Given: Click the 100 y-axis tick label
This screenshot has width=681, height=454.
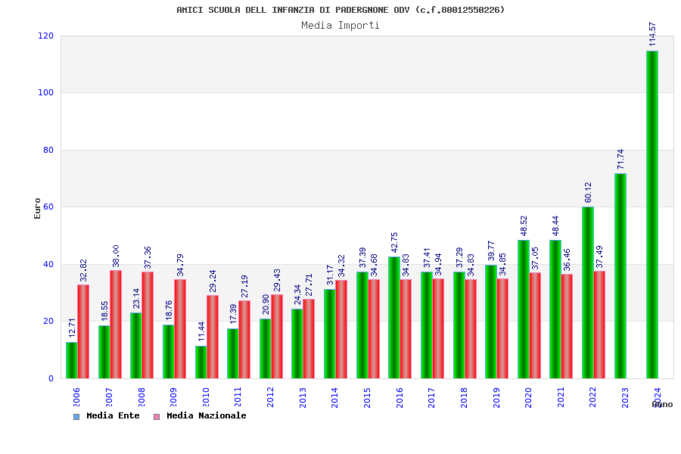Looking at the screenshot, I should point(46,92).
